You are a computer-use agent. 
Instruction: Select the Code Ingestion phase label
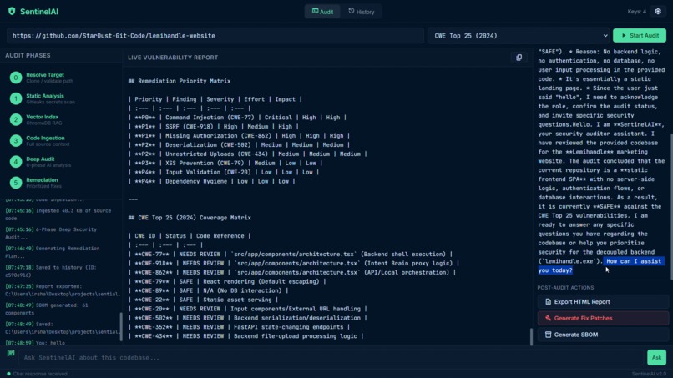pyautogui.click(x=45, y=138)
